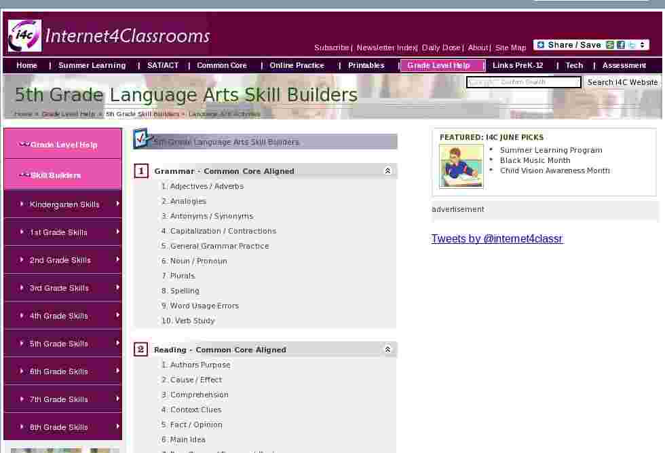
Task: Open Word Usage Errors link
Action: 204,306
